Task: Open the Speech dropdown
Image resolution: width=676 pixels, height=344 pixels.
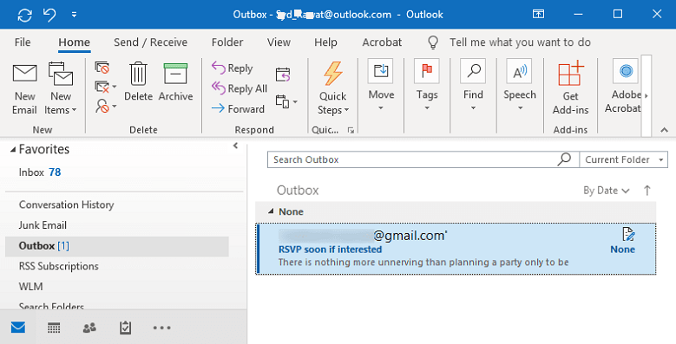Action: pos(520,86)
